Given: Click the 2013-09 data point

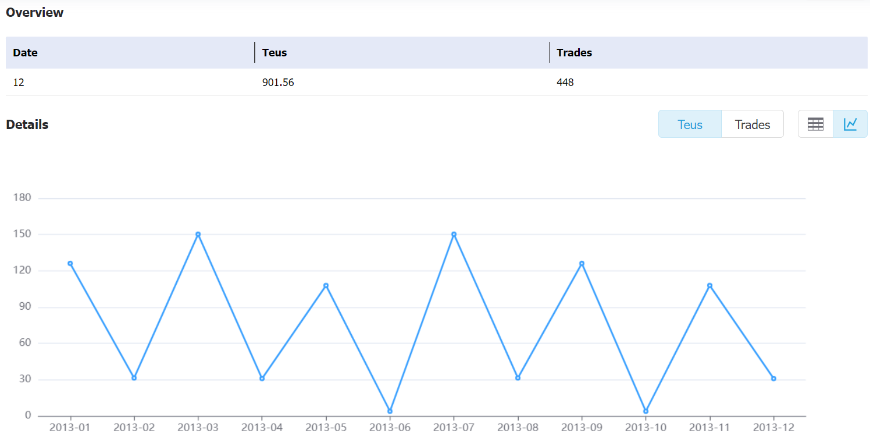Looking at the screenshot, I should [x=582, y=263].
